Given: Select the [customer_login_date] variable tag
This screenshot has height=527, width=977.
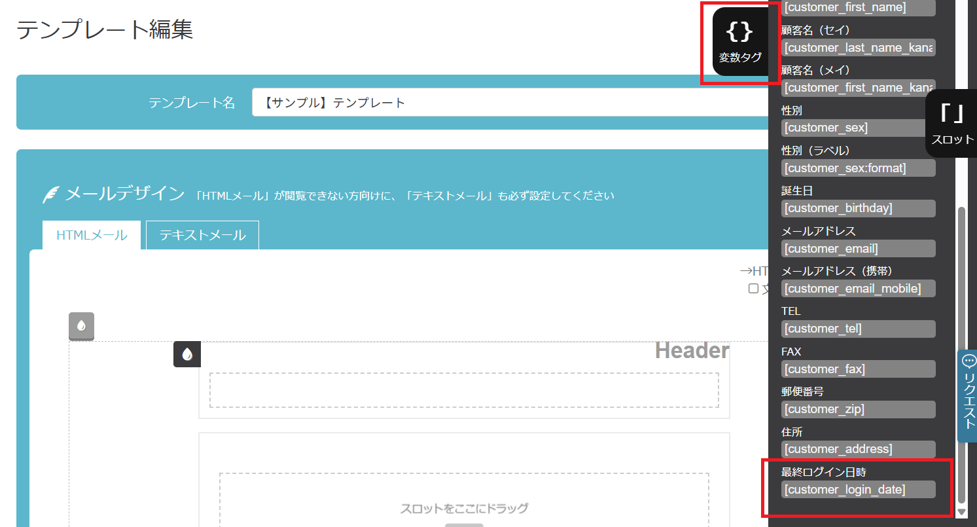Looking at the screenshot, I should click(858, 490).
